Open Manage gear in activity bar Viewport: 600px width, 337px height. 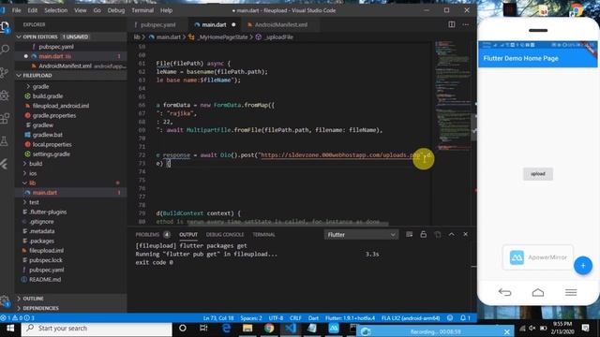tap(5, 300)
